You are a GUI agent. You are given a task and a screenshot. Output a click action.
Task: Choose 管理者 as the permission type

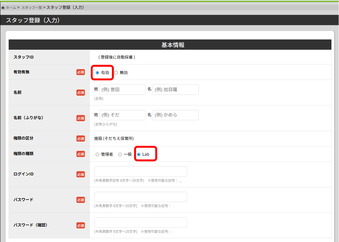[97, 155]
